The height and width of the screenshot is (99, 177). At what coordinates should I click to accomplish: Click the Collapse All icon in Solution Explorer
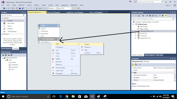coord(153,16)
